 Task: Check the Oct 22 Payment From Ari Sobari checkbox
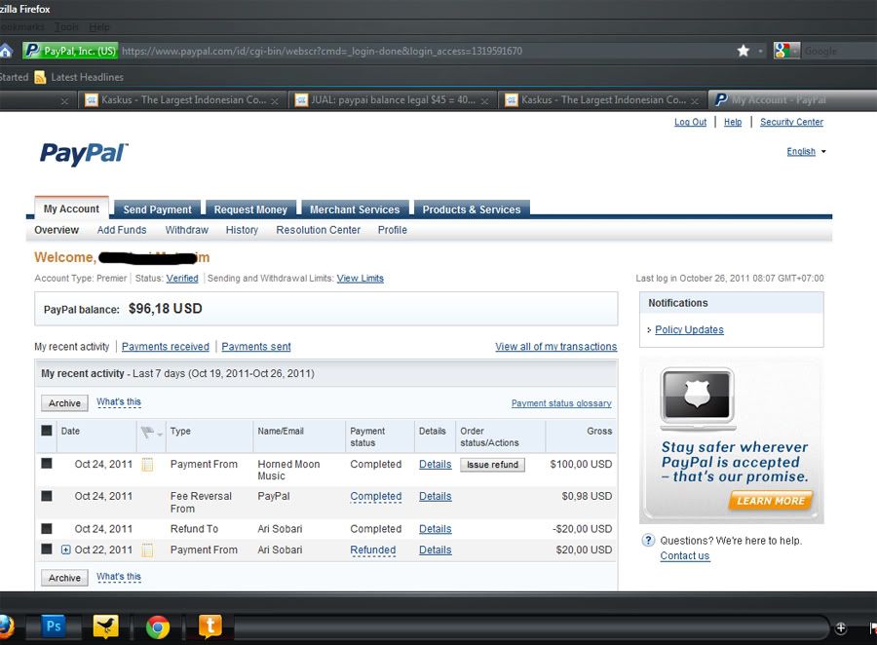47,550
